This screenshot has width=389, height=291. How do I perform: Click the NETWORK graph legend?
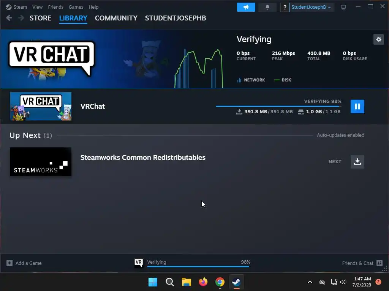(x=251, y=80)
